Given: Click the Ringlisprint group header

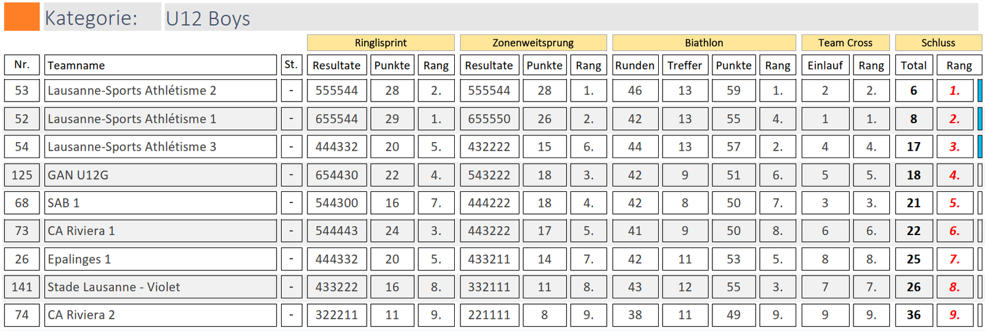Looking at the screenshot, I should [x=380, y=42].
